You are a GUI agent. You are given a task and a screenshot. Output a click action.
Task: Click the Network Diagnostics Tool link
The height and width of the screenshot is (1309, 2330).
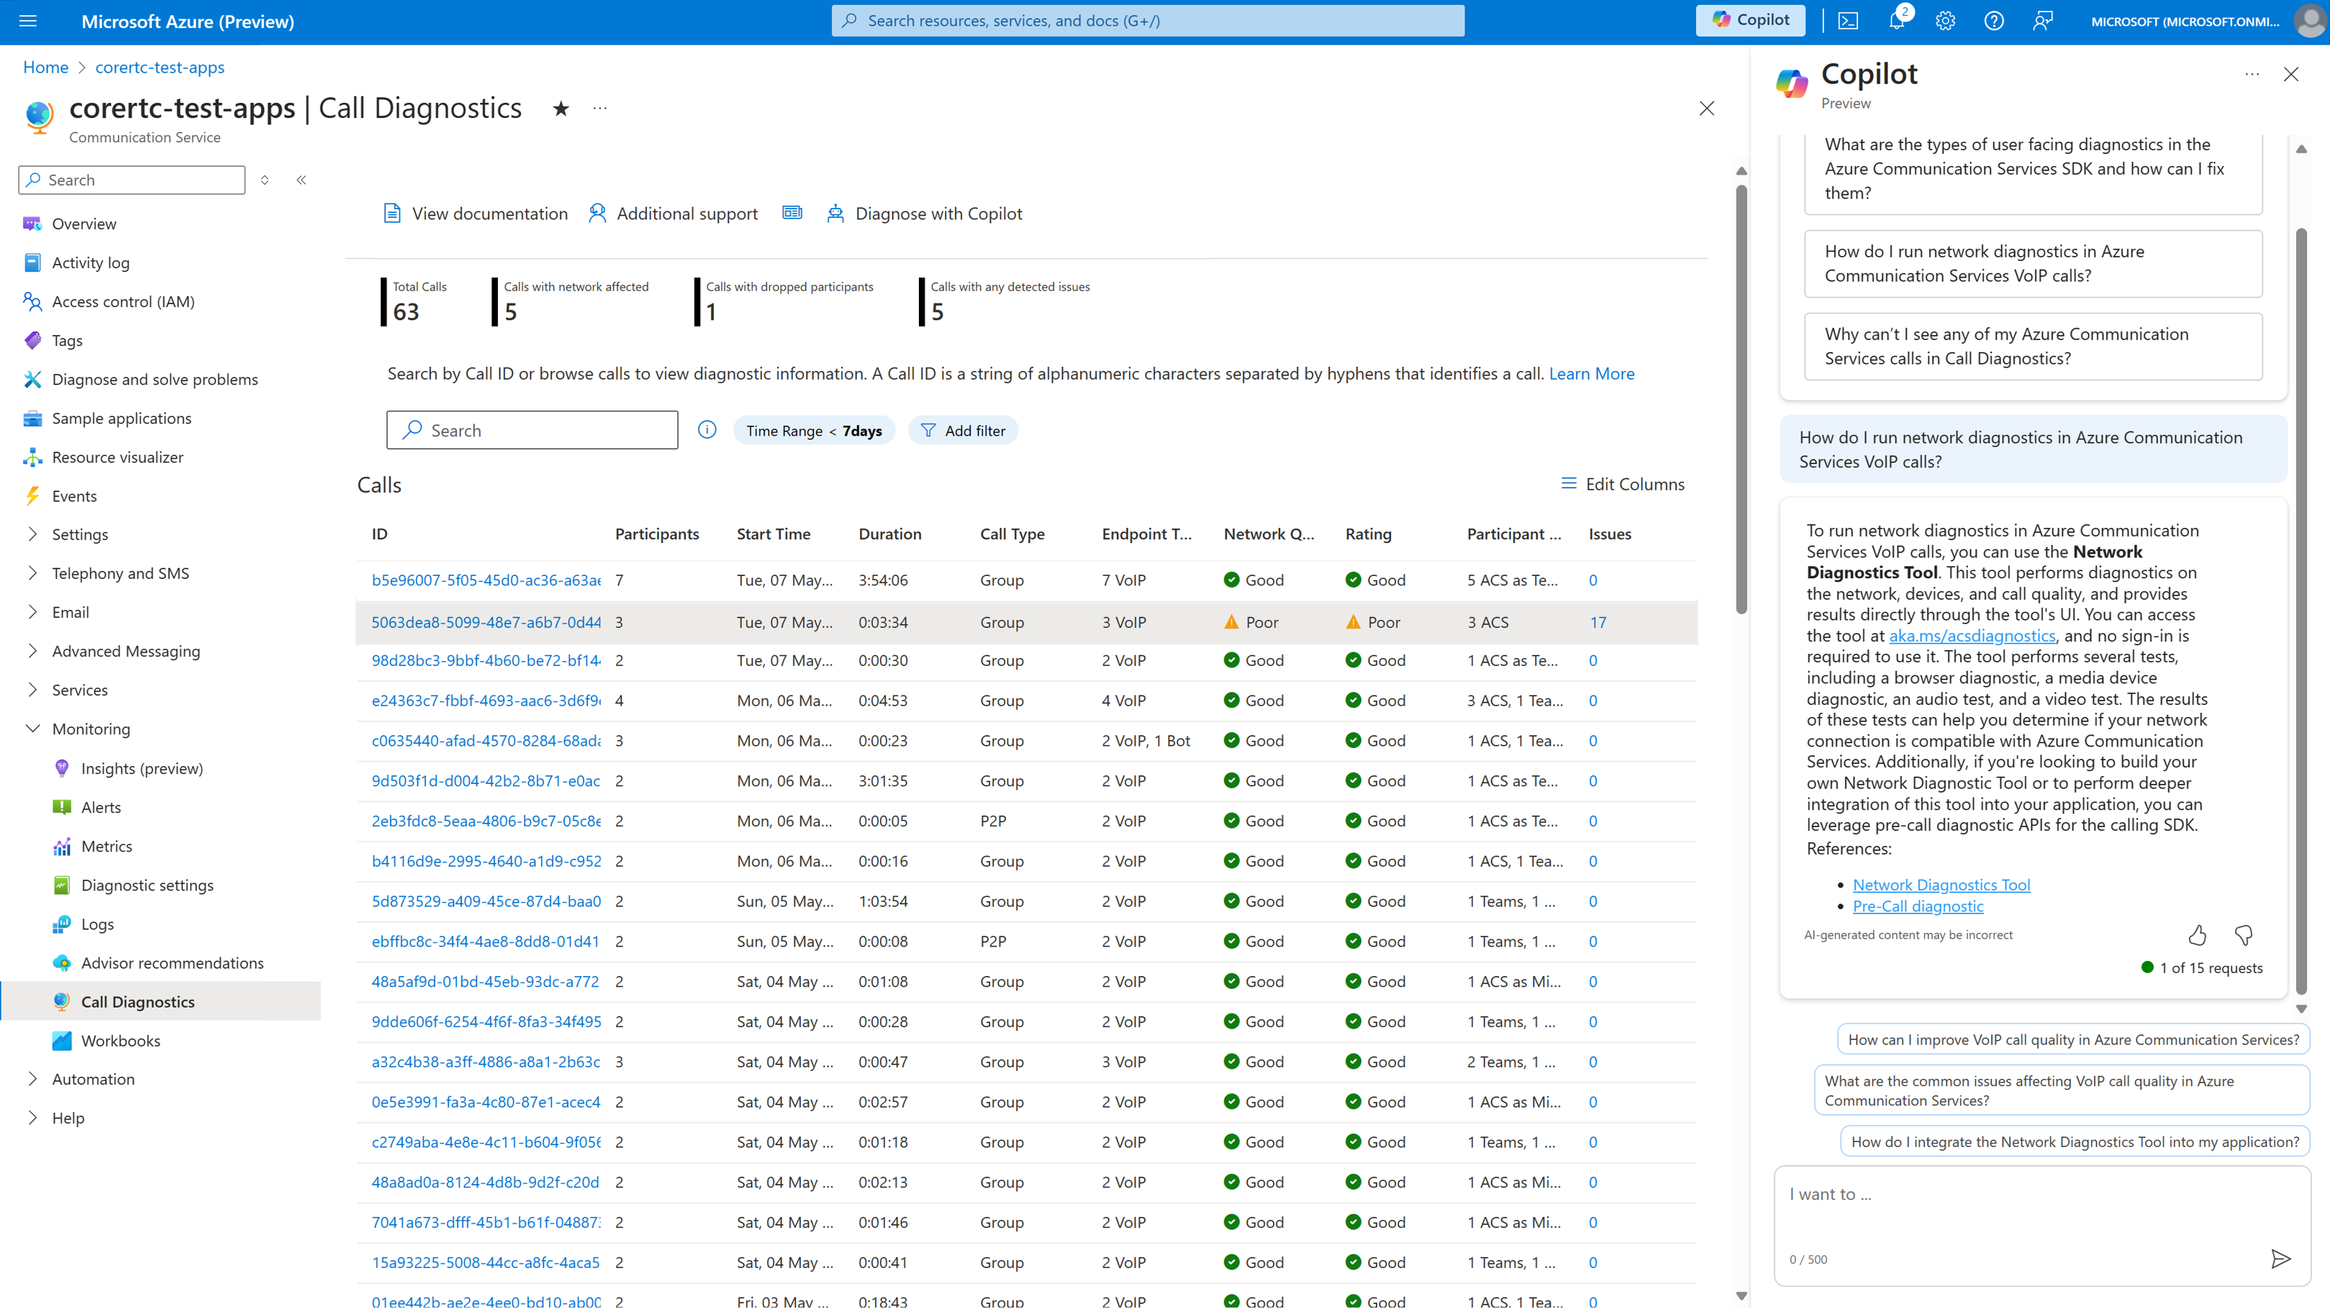point(1941,883)
